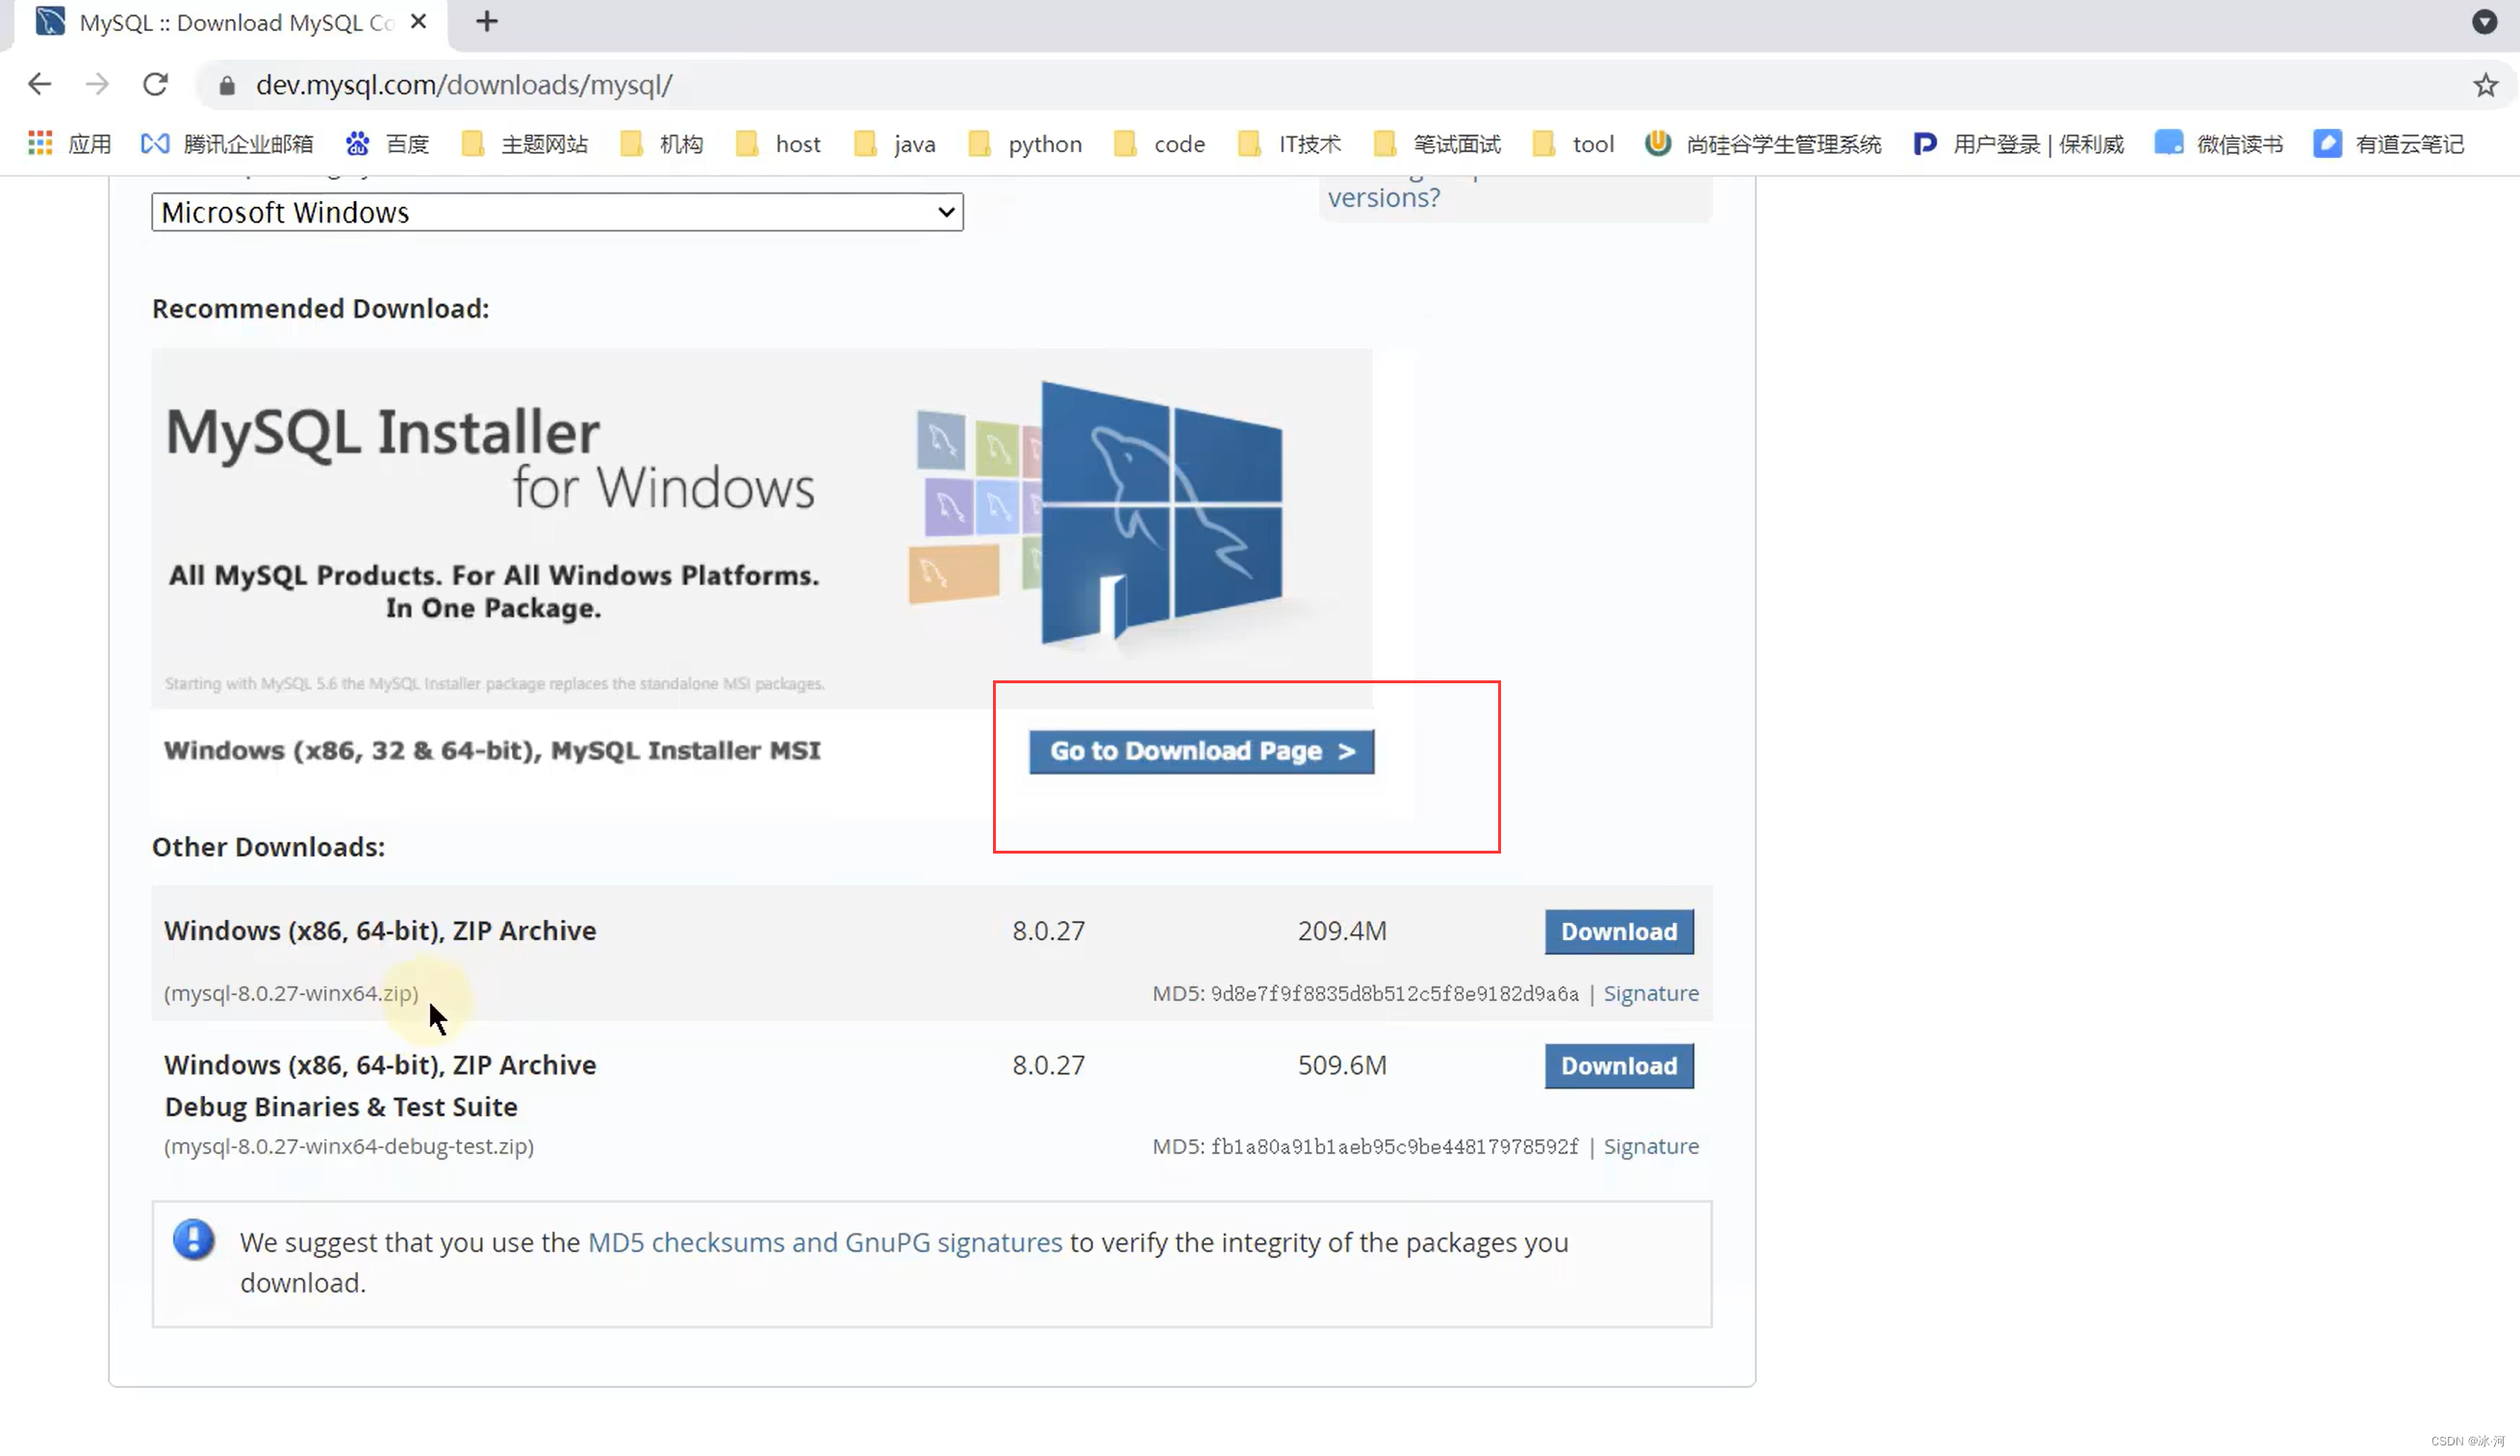The height and width of the screenshot is (1456, 2520).
Task: Open Signature link for mysql-8.0.27-winx64.zip
Action: coord(1650,993)
